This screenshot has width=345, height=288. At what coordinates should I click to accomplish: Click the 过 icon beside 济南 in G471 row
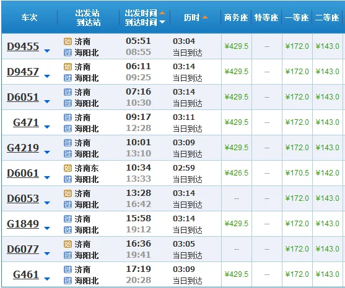(x=68, y=117)
